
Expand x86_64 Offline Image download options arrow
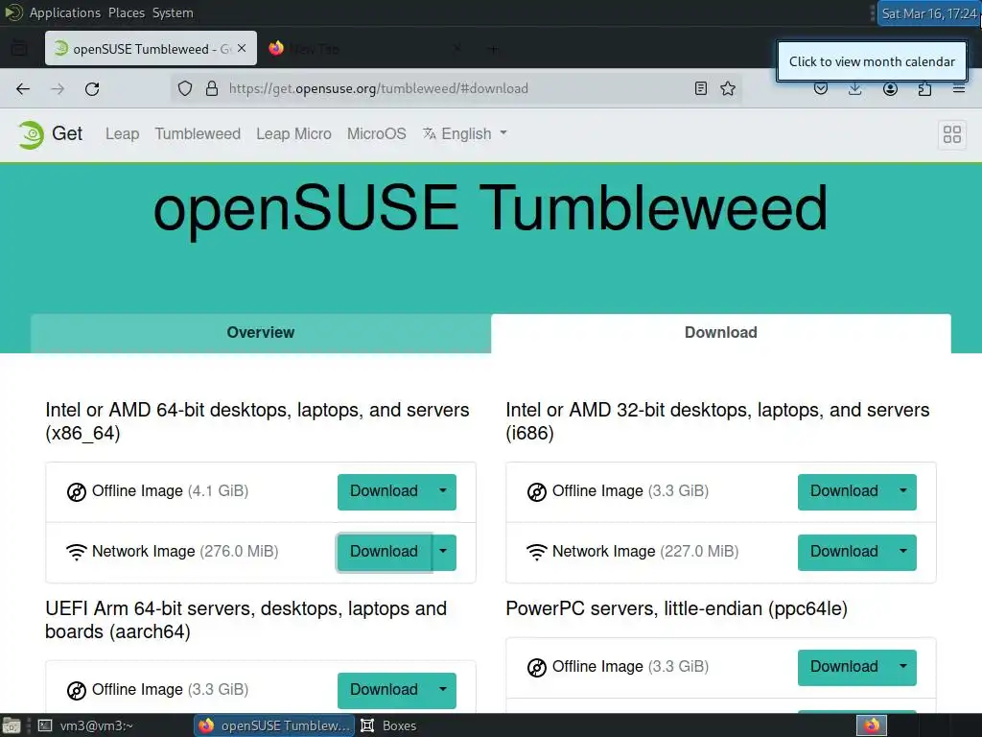(443, 491)
